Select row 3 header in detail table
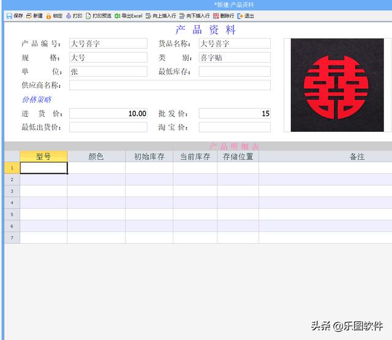 point(12,191)
